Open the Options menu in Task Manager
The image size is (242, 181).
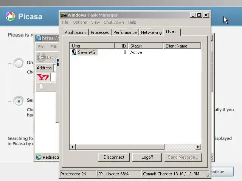click(80, 22)
